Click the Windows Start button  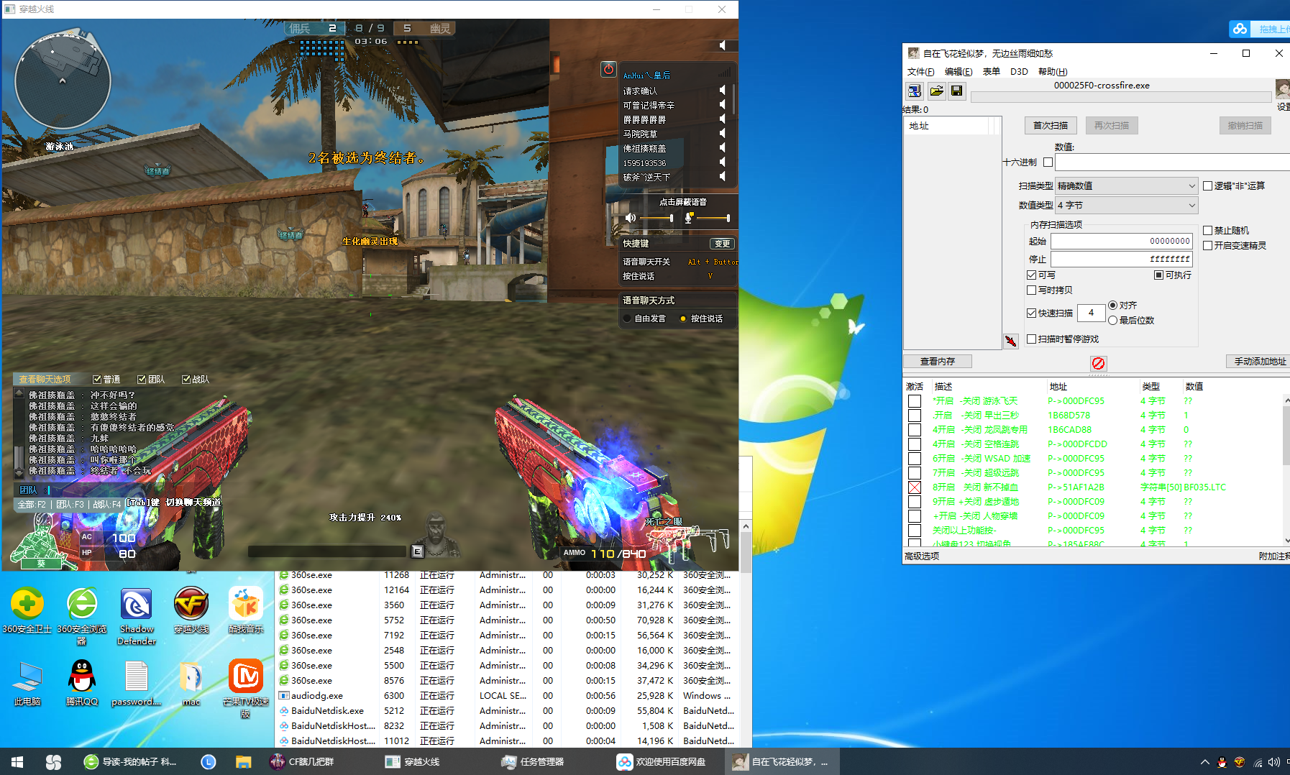pos(17,762)
